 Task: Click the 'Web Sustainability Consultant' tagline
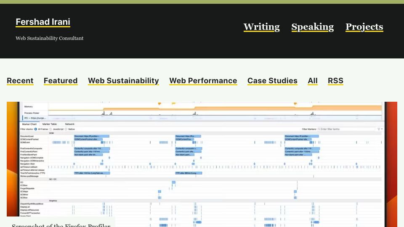50,38
